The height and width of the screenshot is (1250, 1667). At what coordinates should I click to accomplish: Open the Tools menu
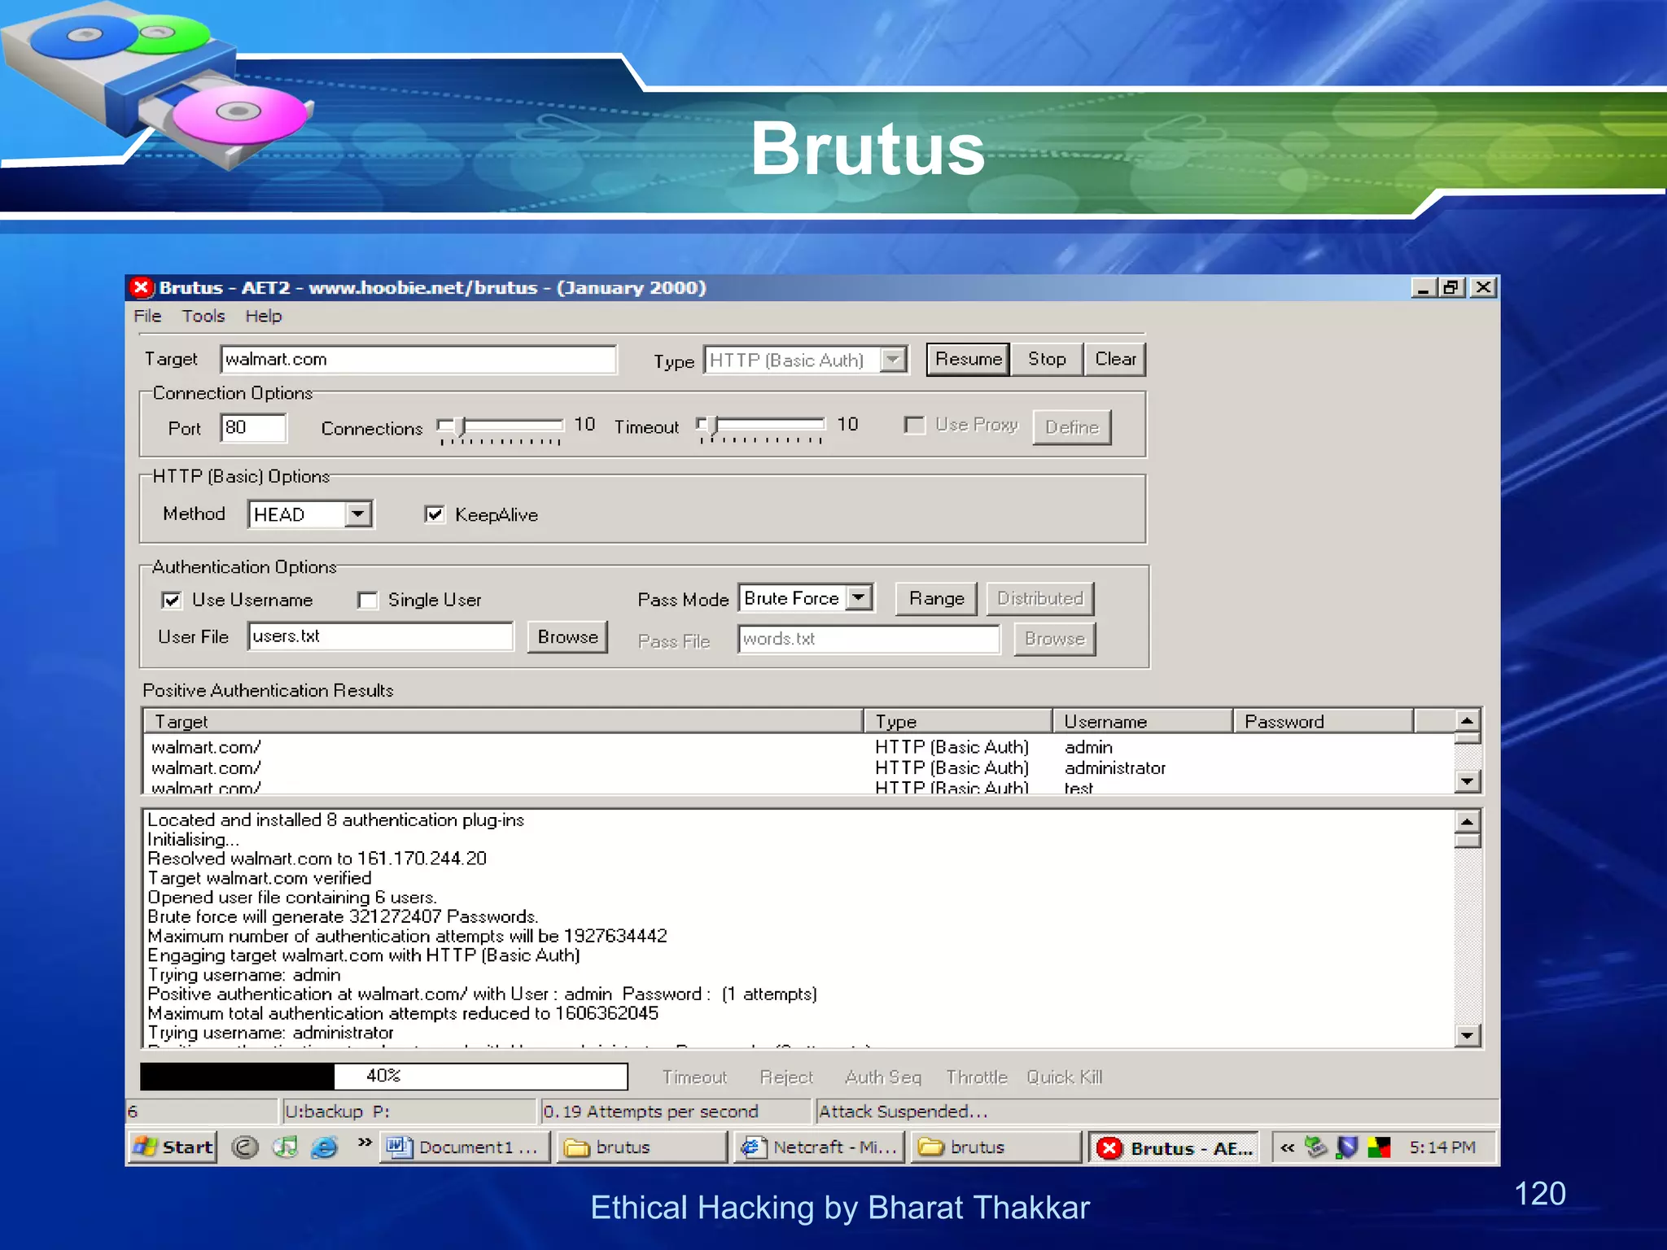pos(203,316)
